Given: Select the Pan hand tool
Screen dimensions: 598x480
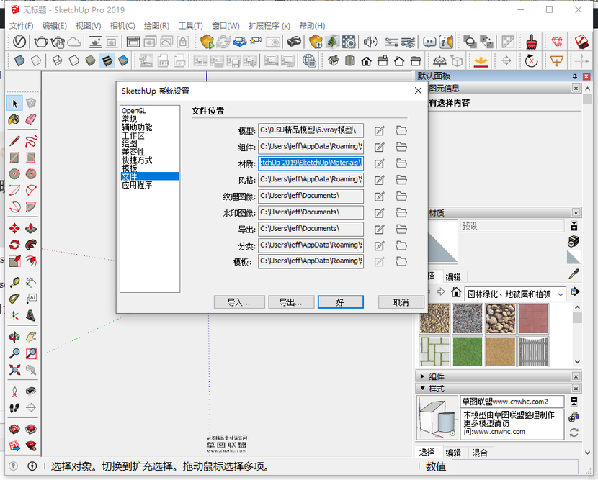Looking at the screenshot, I should (31, 337).
